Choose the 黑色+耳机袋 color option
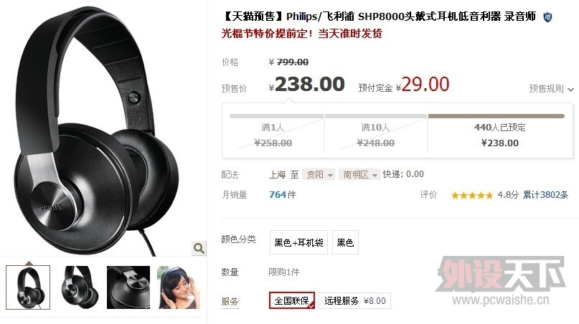Screen dimensions: 579x324 click(298, 242)
